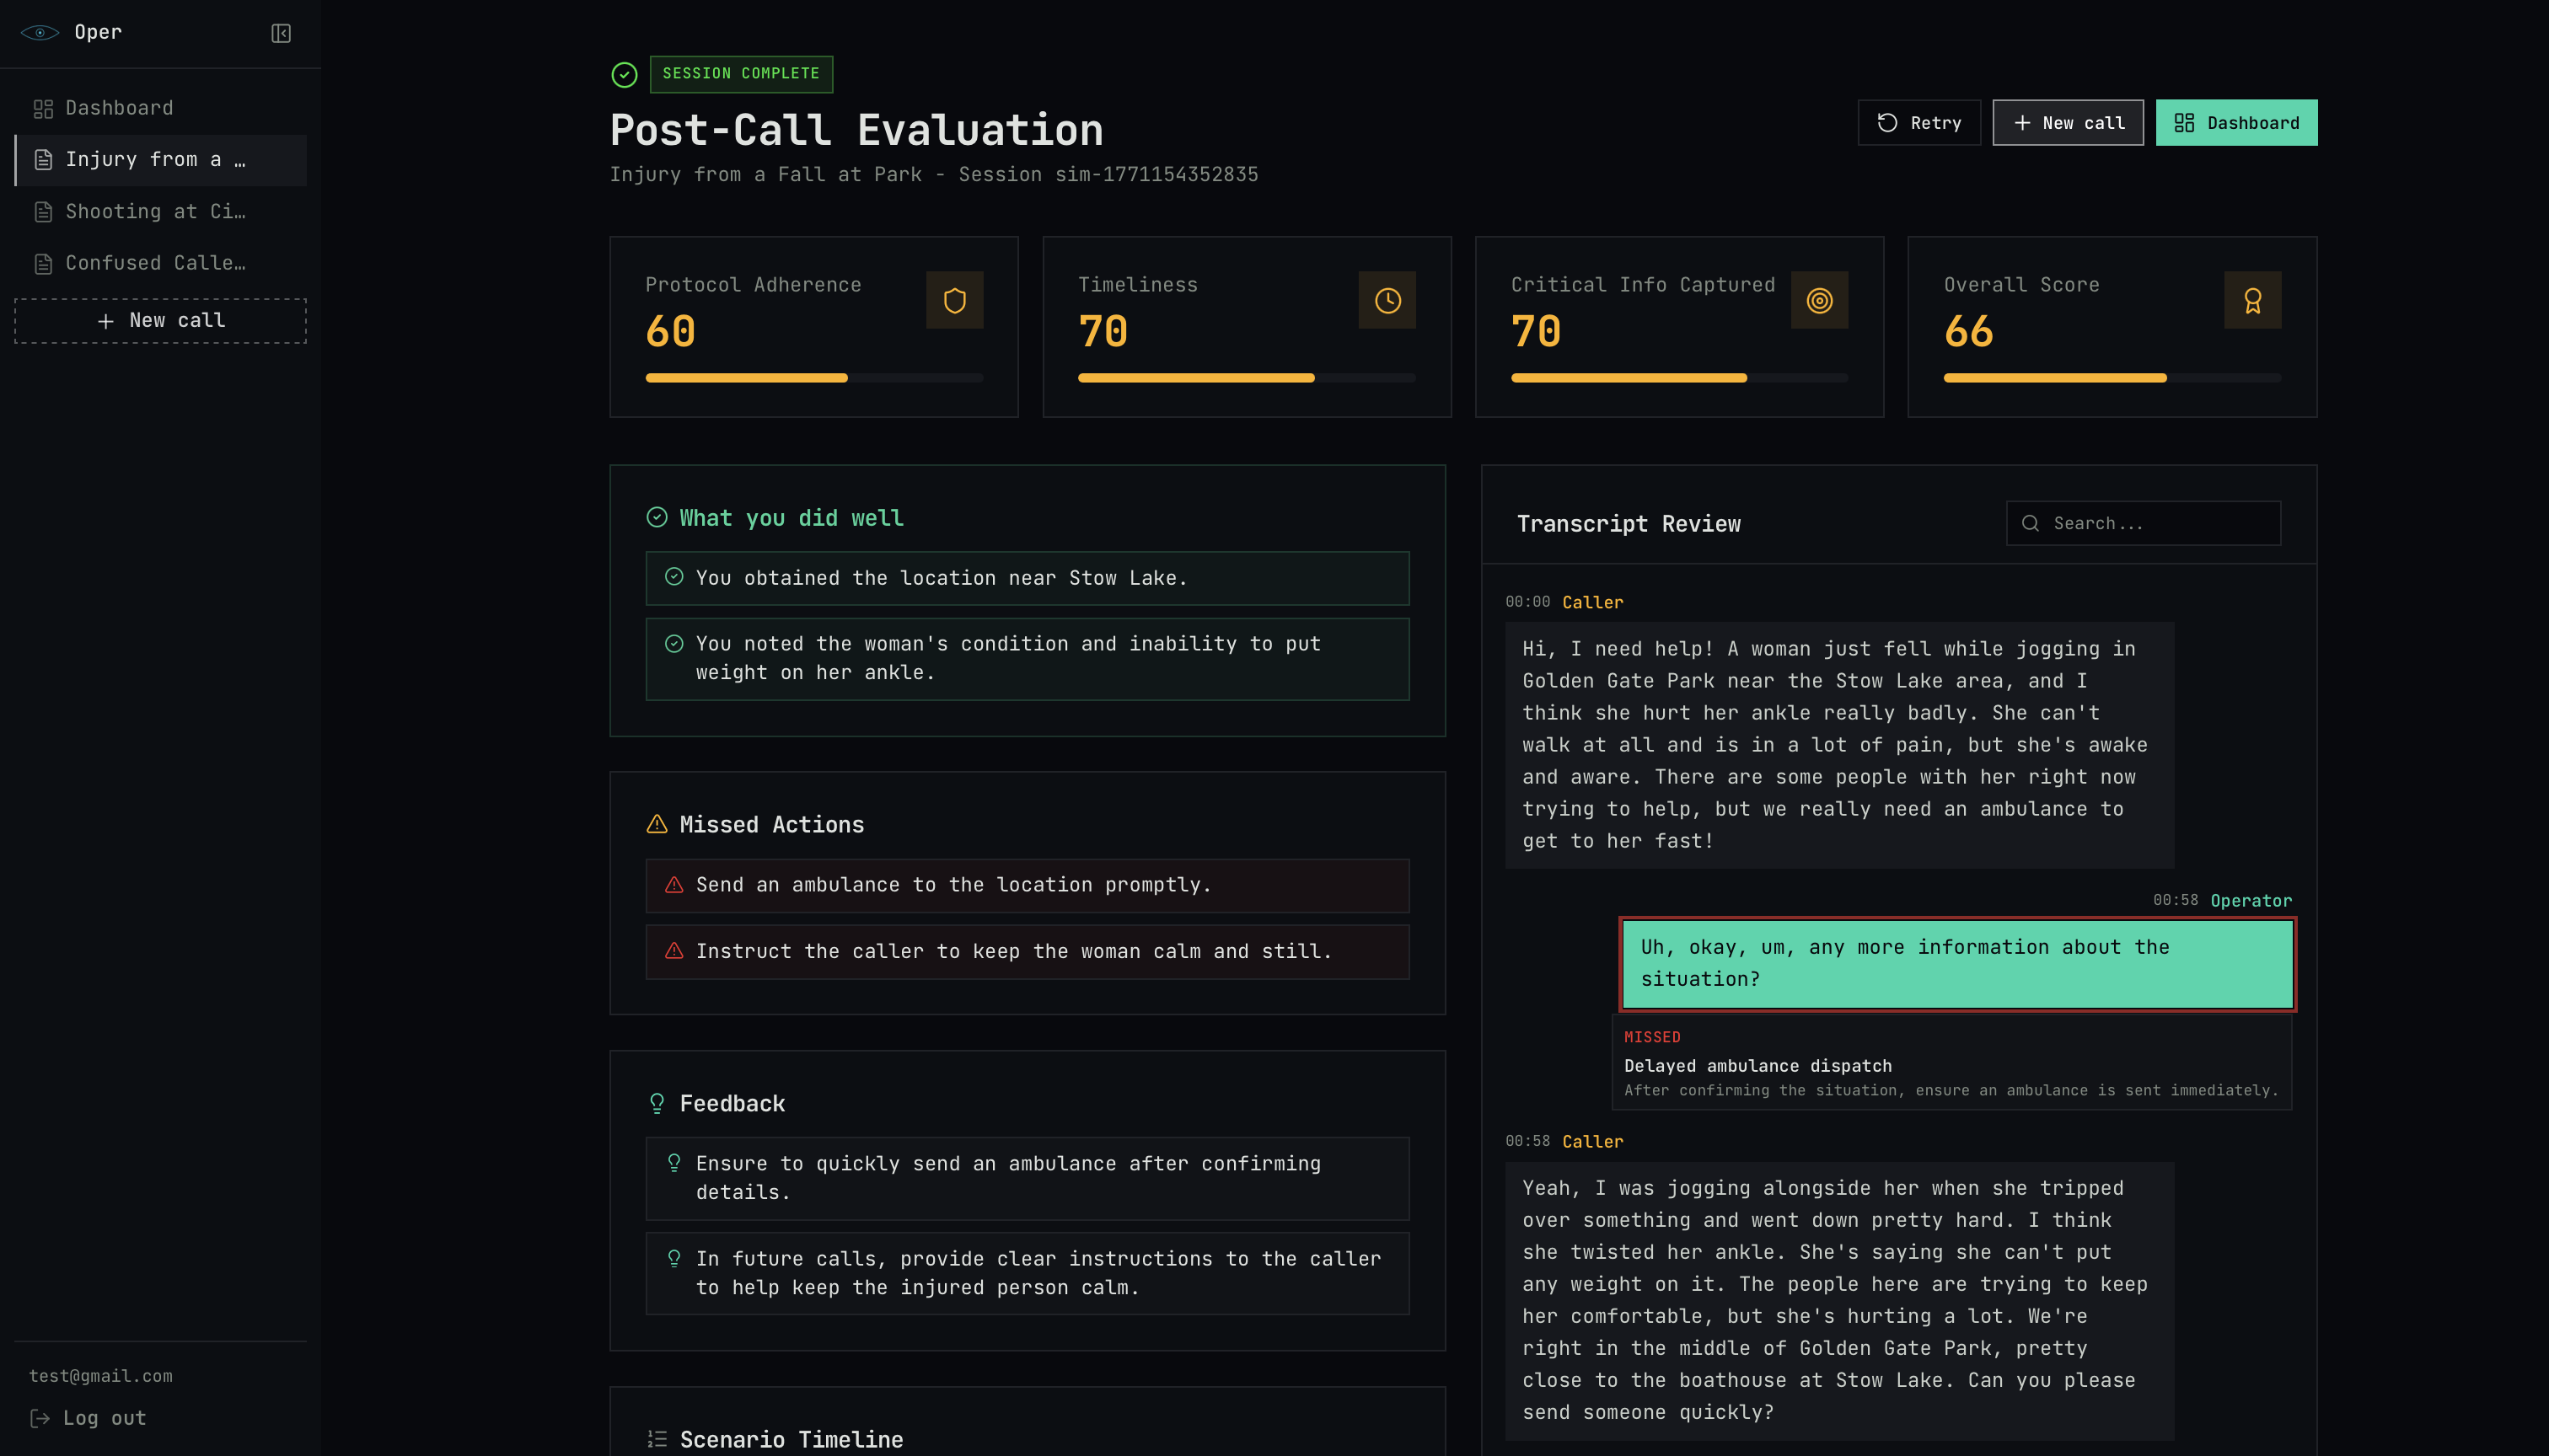The width and height of the screenshot is (2549, 1456).
Task: Collapse the sidebar panel icon
Action: [281, 33]
